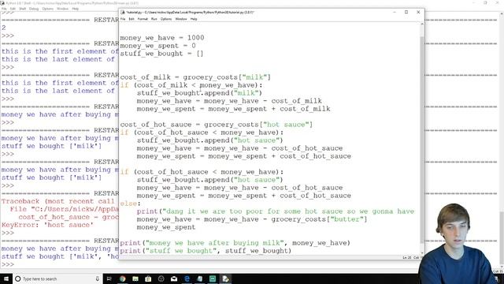Click the cost_of_milk assignment line
The image size is (504, 284).
[x=195, y=77]
